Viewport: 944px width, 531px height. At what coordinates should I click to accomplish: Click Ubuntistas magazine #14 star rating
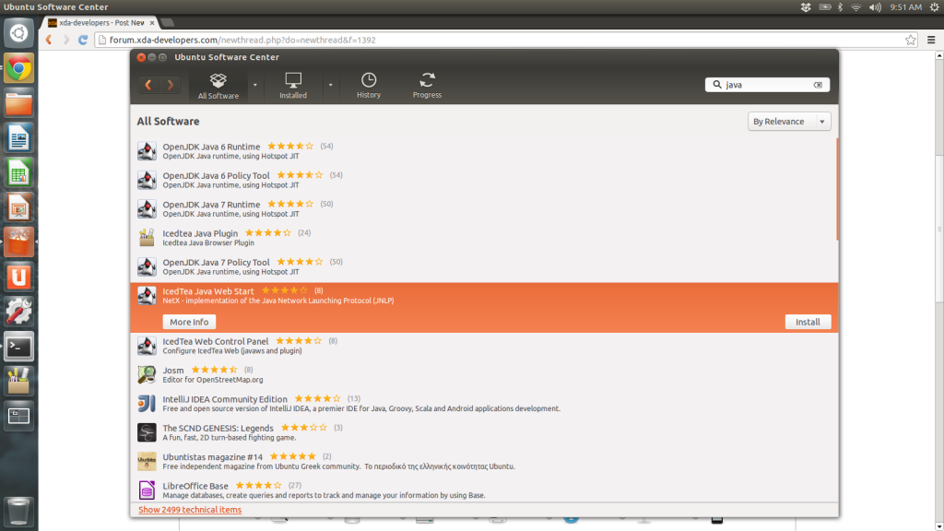(292, 456)
